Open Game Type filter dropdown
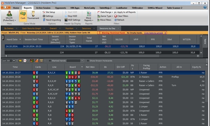 (x=105, y=16)
